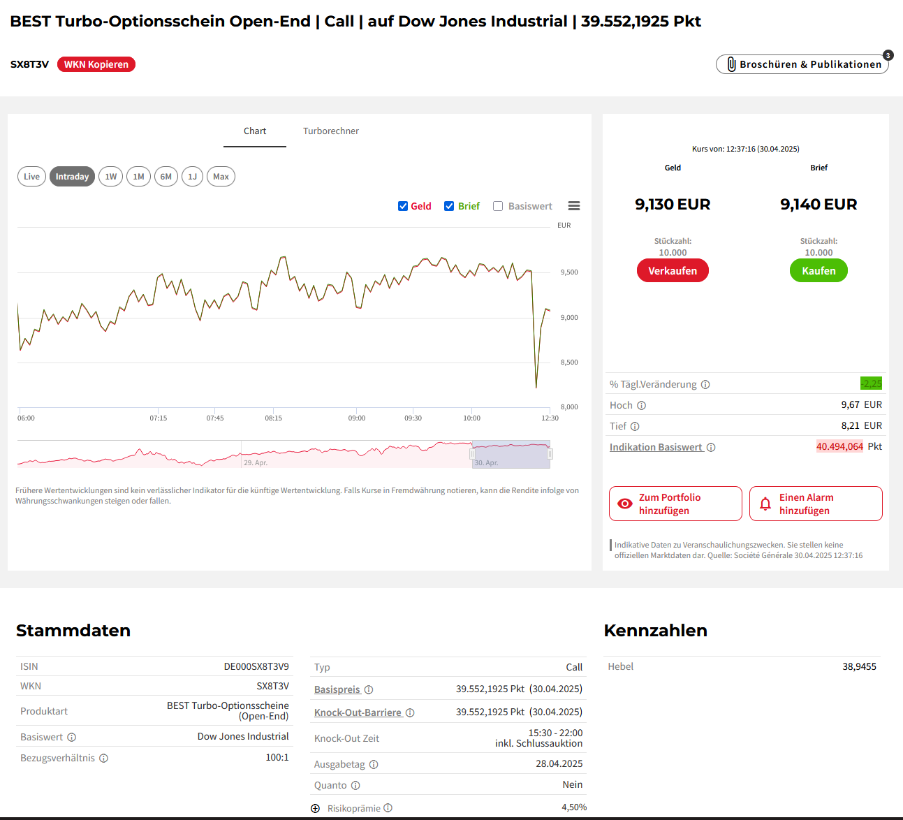Open the chart hamburger menu icon
Screen dimensions: 903x820
(574, 206)
